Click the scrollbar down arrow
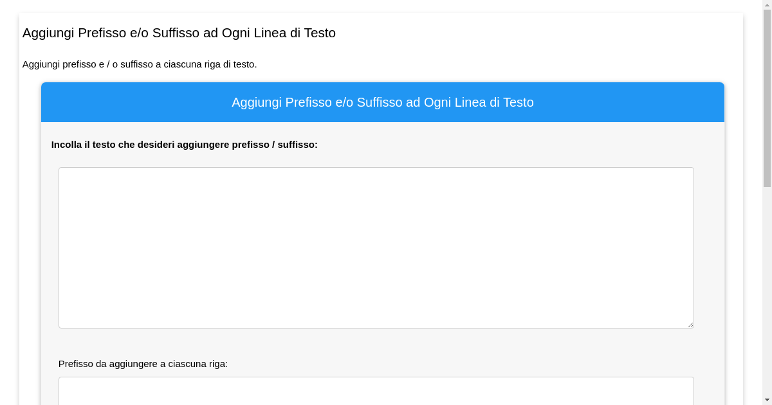 [x=767, y=401]
